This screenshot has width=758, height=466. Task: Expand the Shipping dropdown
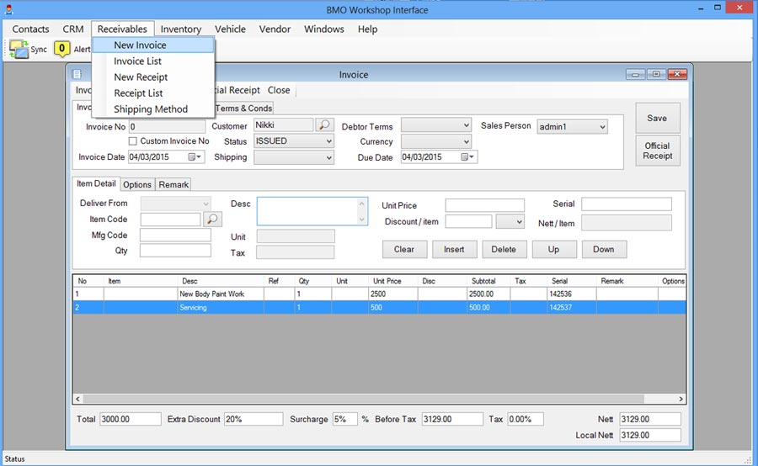tap(328, 157)
